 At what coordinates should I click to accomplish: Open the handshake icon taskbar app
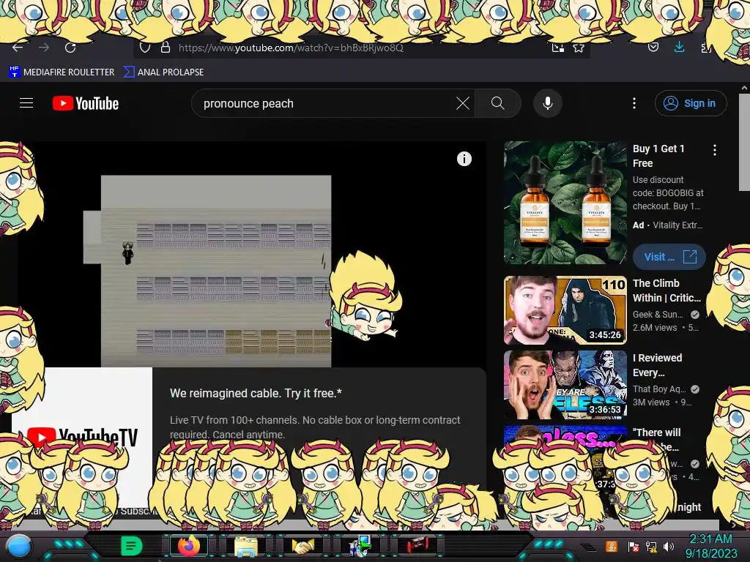coord(303,546)
